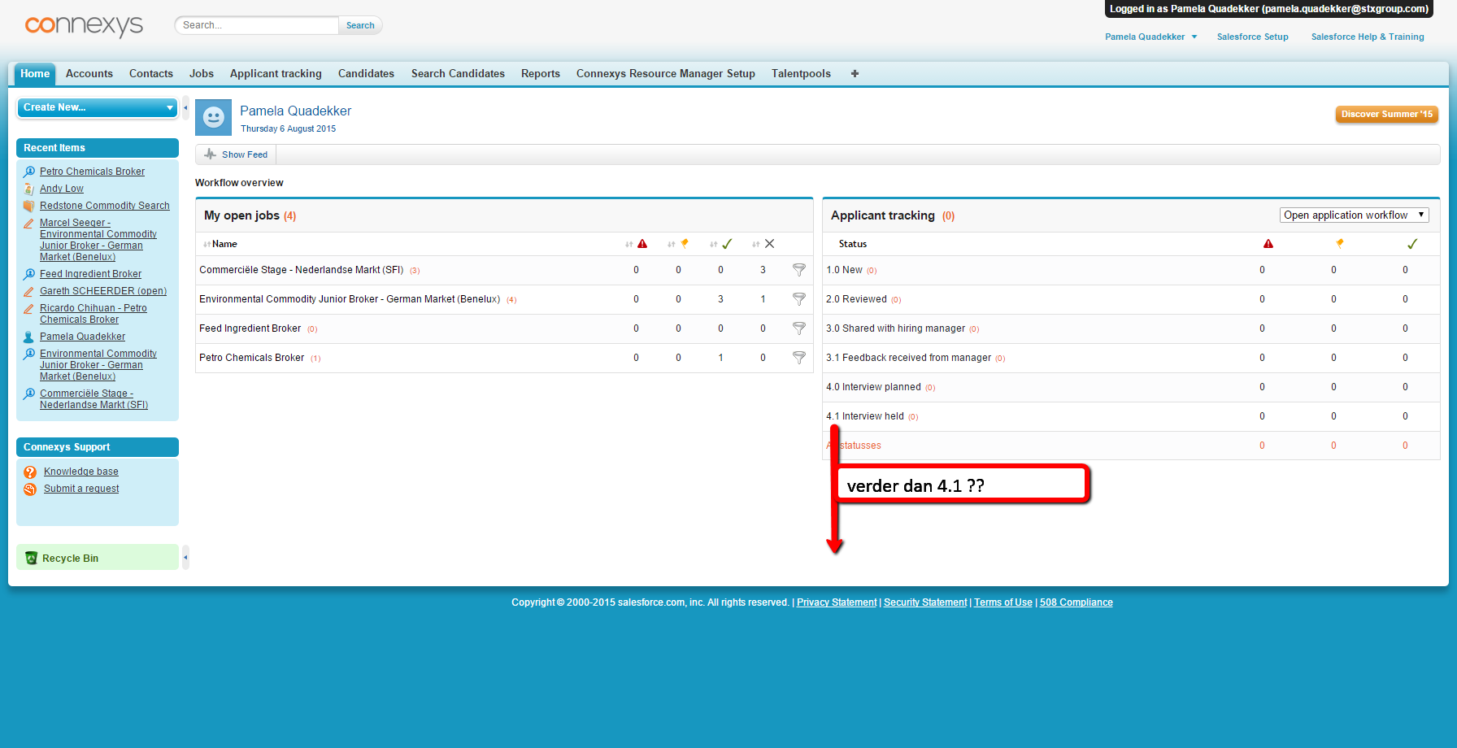Click the filter funnel for Petro Chemicals Broker row
This screenshot has width=1457, height=748.
(799, 358)
